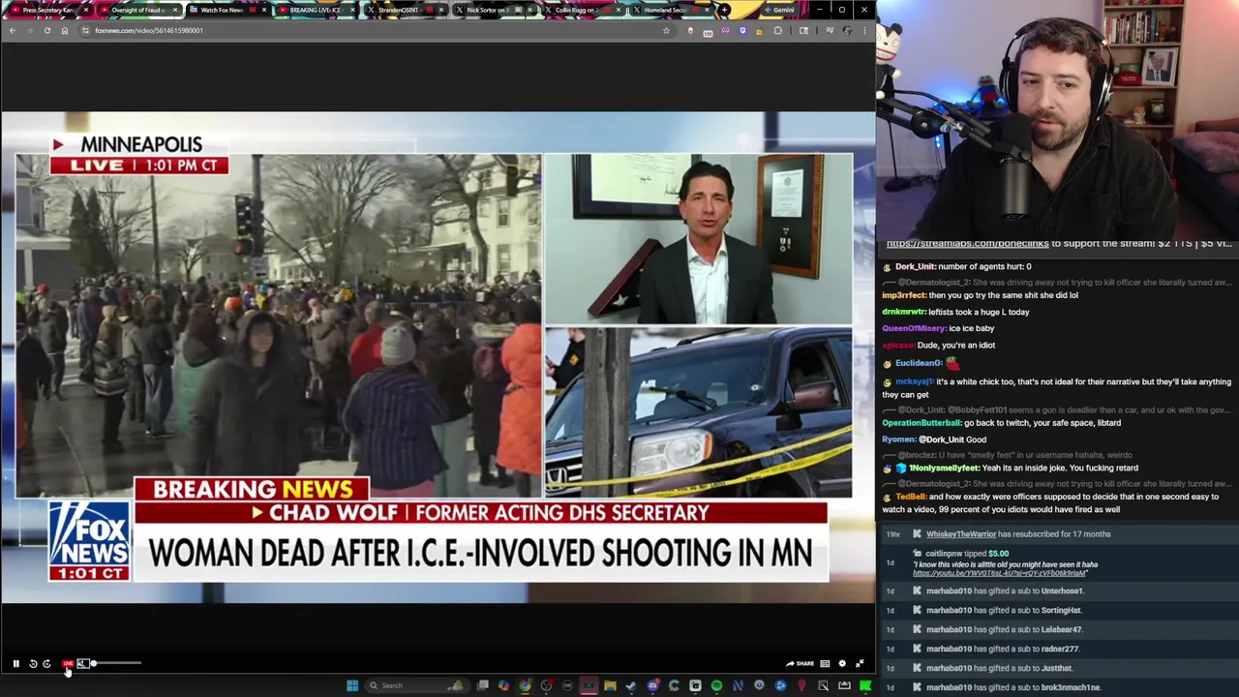Switch to the Press Secretary YouTube tab

tap(48, 10)
